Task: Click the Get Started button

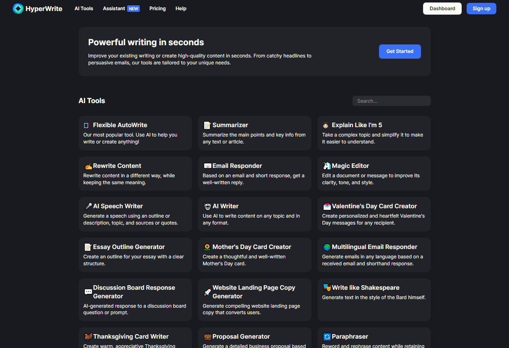Action: (400, 51)
